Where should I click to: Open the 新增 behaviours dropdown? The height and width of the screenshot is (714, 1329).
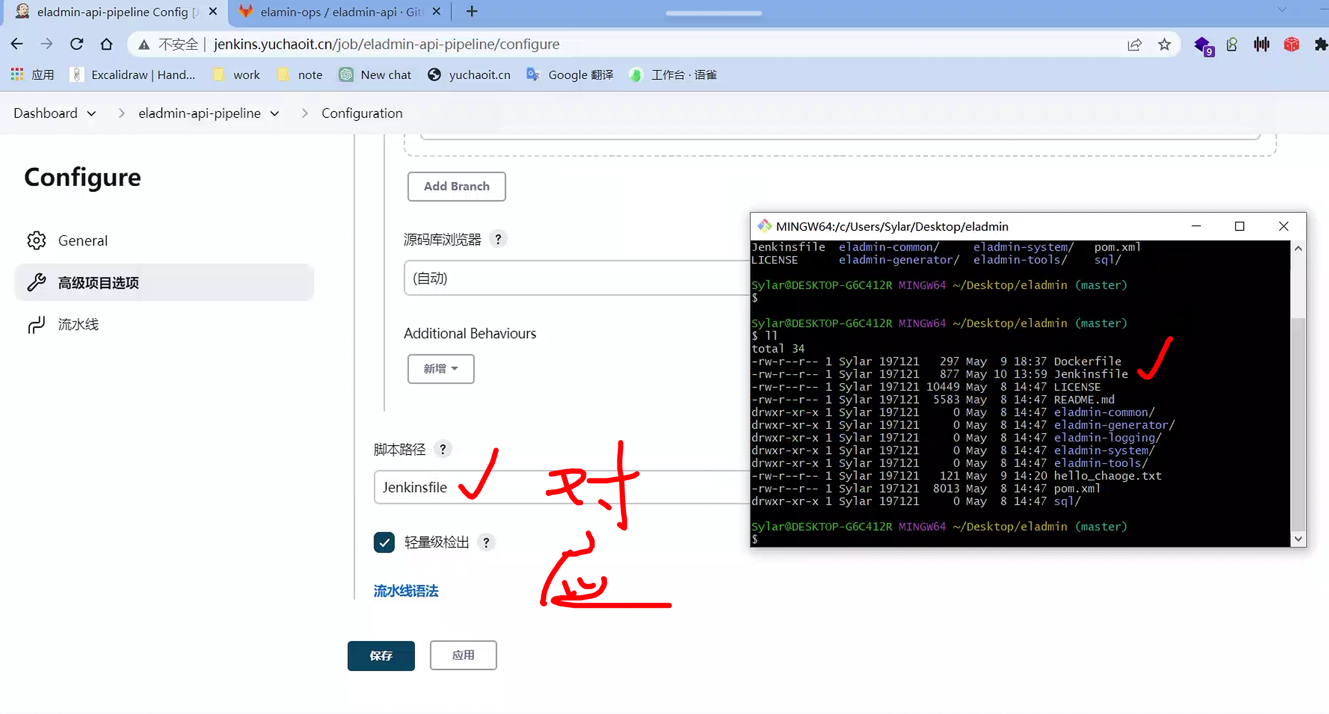[440, 368]
